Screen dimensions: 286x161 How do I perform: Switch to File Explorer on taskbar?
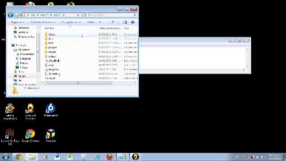pos(32,157)
